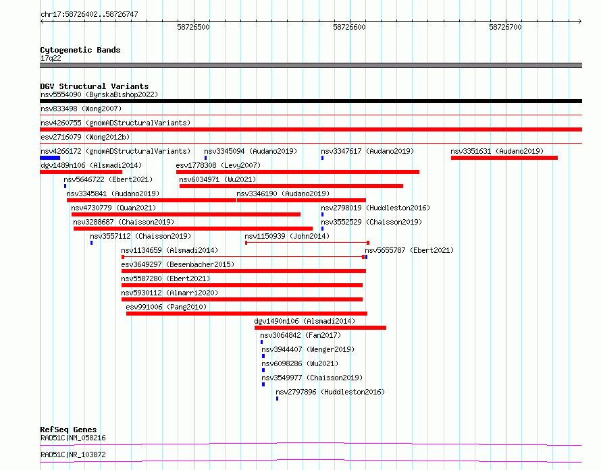Select the red esv1778308 bar
601x470 pixels.
point(298,172)
